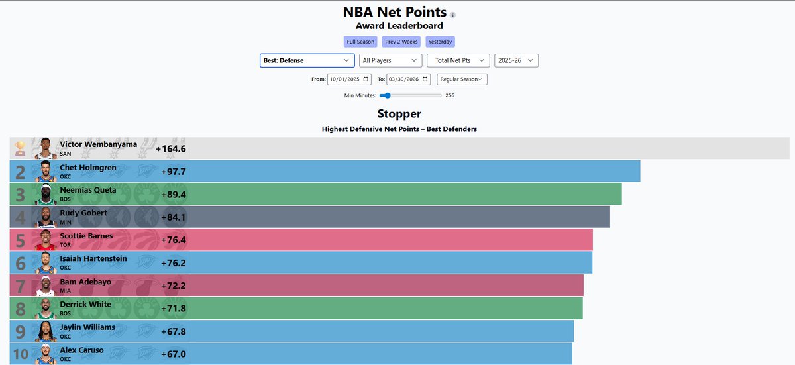Click Alex Caruso's headshot photo

(46, 354)
